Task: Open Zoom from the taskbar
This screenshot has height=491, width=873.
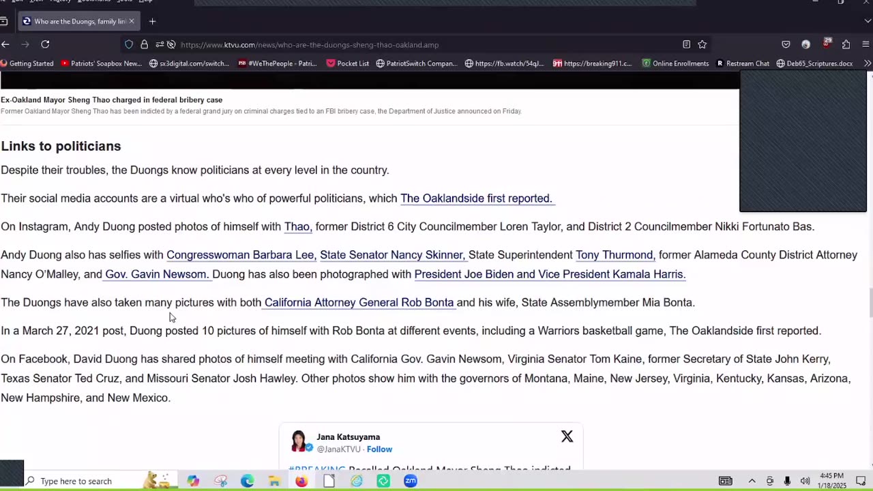Action: pos(411,481)
